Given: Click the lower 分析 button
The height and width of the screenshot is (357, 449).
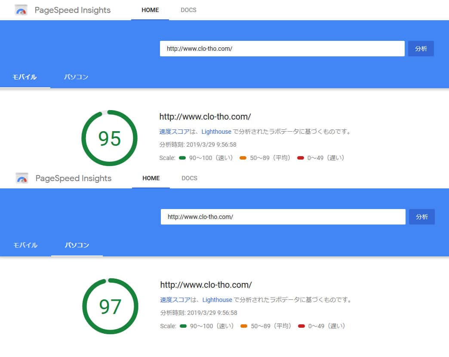Looking at the screenshot, I should pos(421,217).
